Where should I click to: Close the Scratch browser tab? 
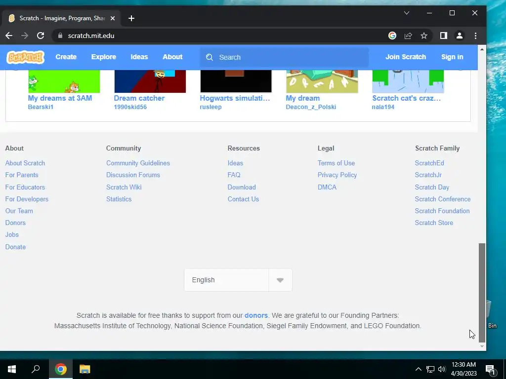coord(113,18)
